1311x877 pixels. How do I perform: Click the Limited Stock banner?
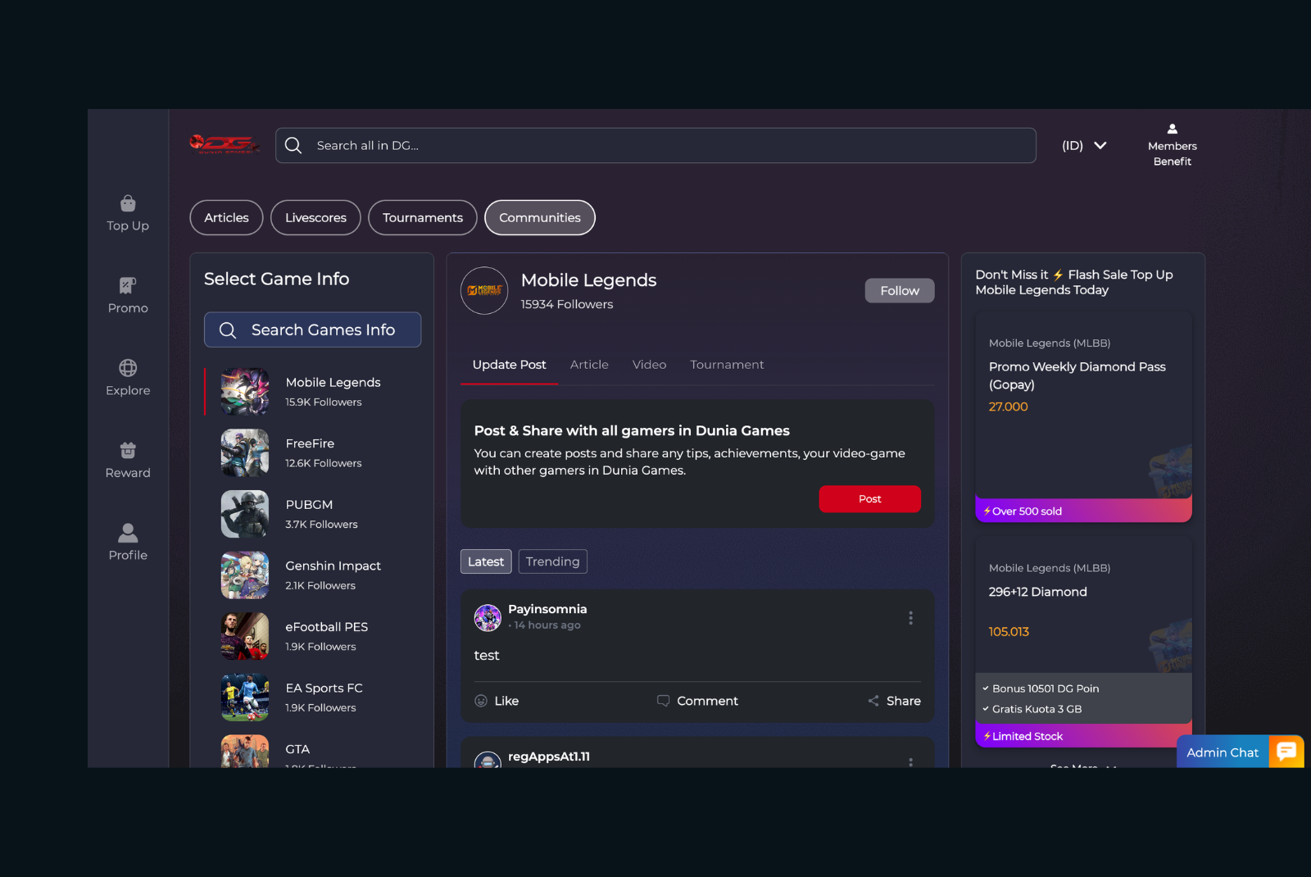[1083, 736]
